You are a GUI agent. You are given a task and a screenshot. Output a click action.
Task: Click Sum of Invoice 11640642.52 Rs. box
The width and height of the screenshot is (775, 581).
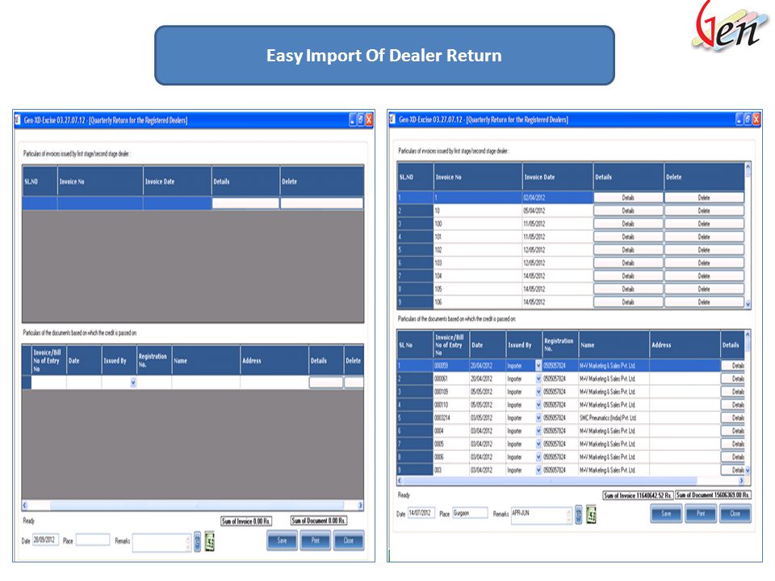pos(638,495)
